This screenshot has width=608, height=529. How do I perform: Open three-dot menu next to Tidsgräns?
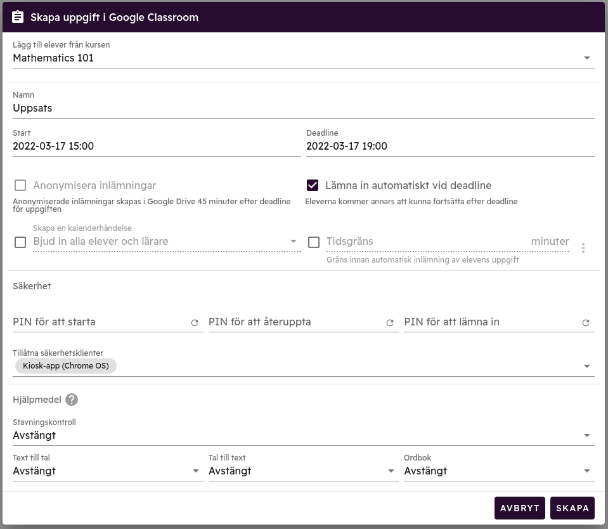coord(583,248)
